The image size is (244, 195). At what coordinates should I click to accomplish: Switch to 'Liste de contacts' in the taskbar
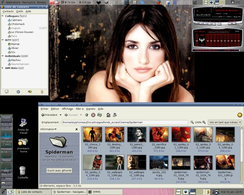[34, 192]
